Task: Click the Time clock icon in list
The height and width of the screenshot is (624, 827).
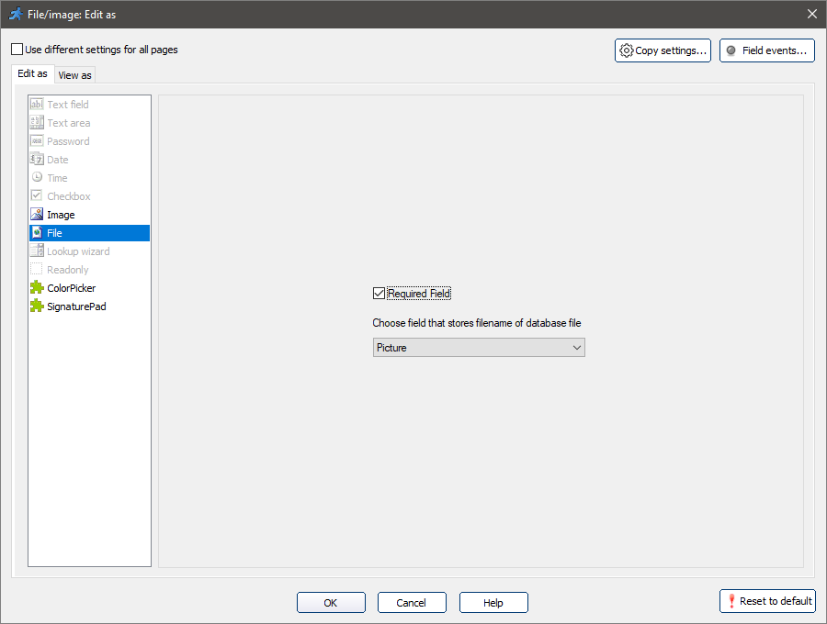Action: (37, 178)
